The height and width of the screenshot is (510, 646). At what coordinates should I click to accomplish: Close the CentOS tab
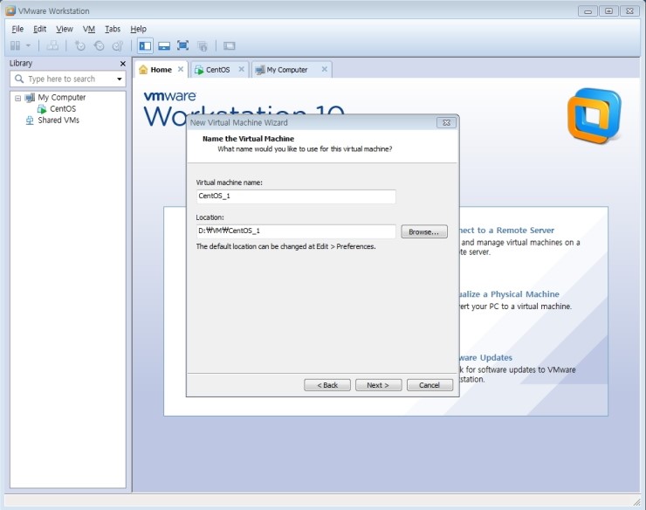tap(242, 69)
